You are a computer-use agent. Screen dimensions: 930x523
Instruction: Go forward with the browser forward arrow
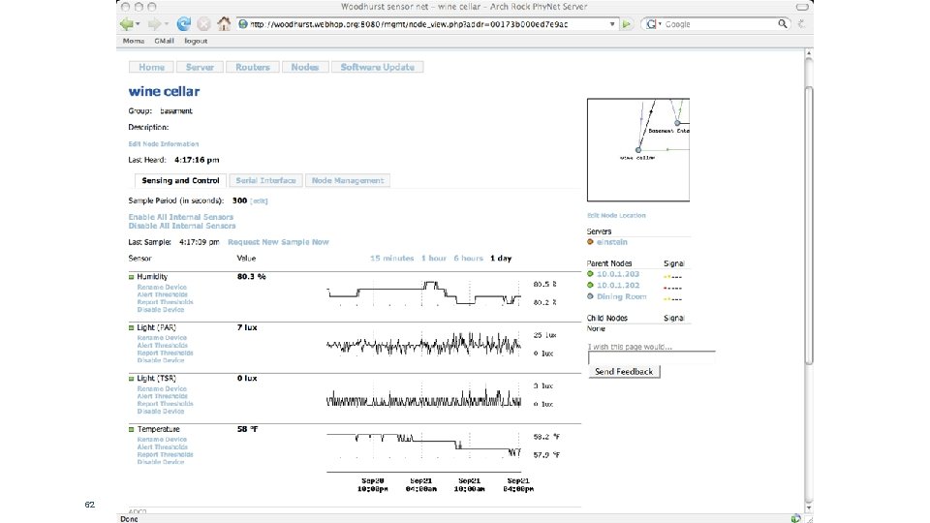tap(154, 24)
